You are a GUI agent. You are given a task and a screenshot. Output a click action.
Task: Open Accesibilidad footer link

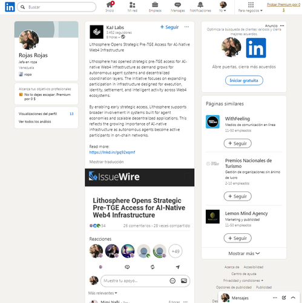(254, 267)
